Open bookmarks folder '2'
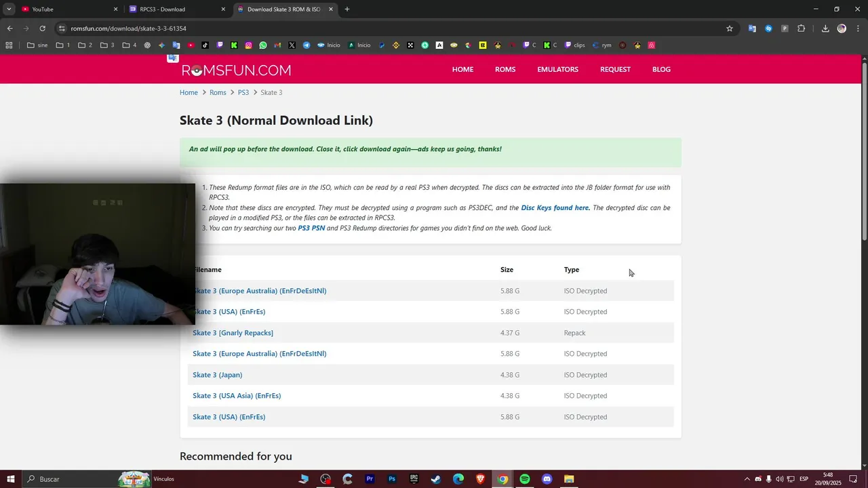The height and width of the screenshot is (488, 868). (85, 45)
